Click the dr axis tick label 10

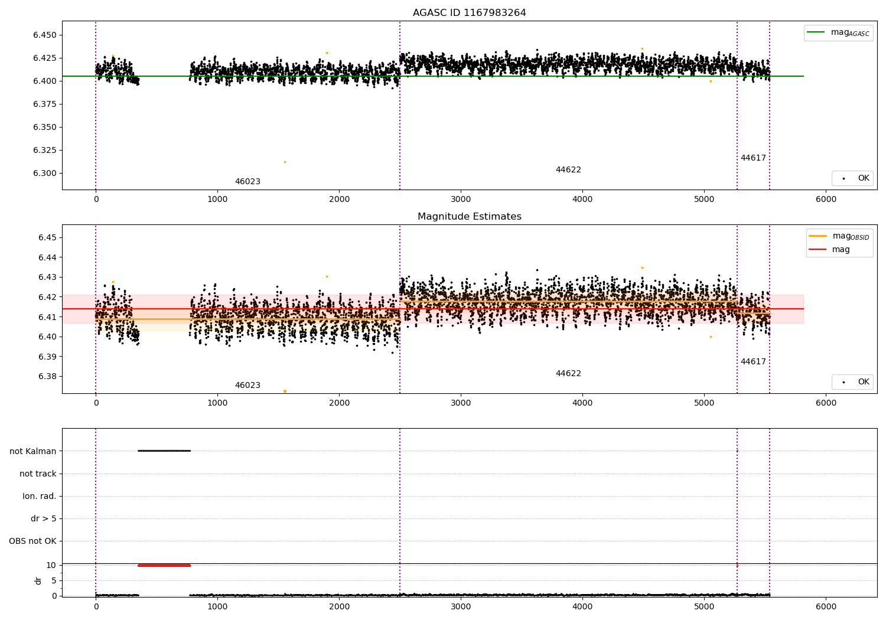coord(51,566)
